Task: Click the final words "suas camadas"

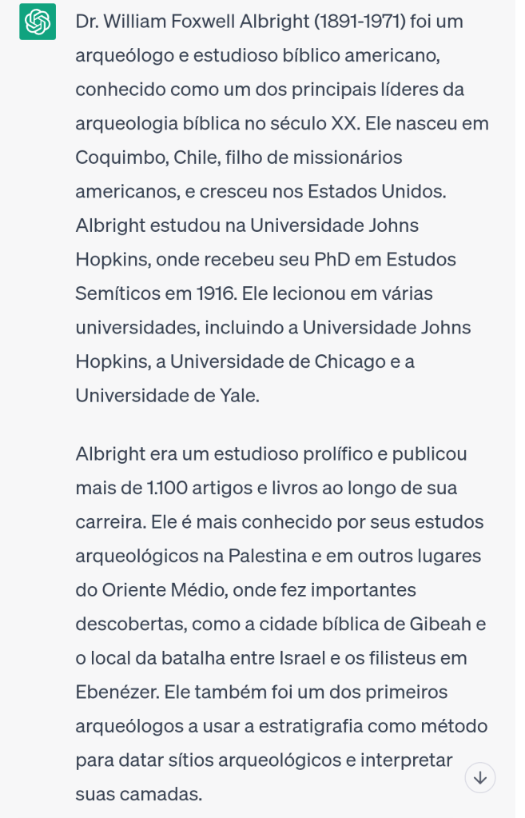Action: pos(138,794)
